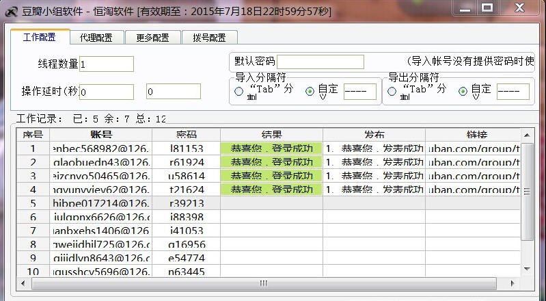Click password cell i41053
Image resolution: width=546 pixels, height=301 pixels.
point(187,231)
